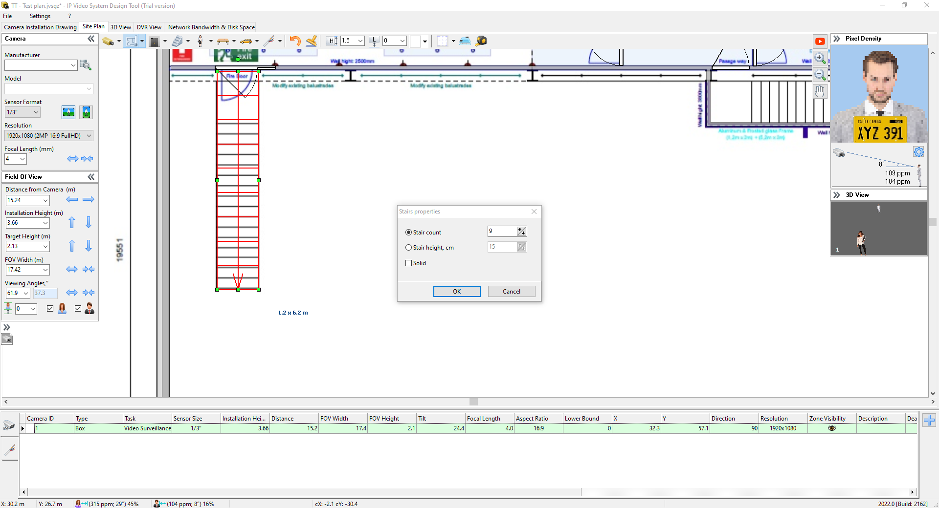
Task: Switch to the 3D View tab
Action: tap(120, 27)
